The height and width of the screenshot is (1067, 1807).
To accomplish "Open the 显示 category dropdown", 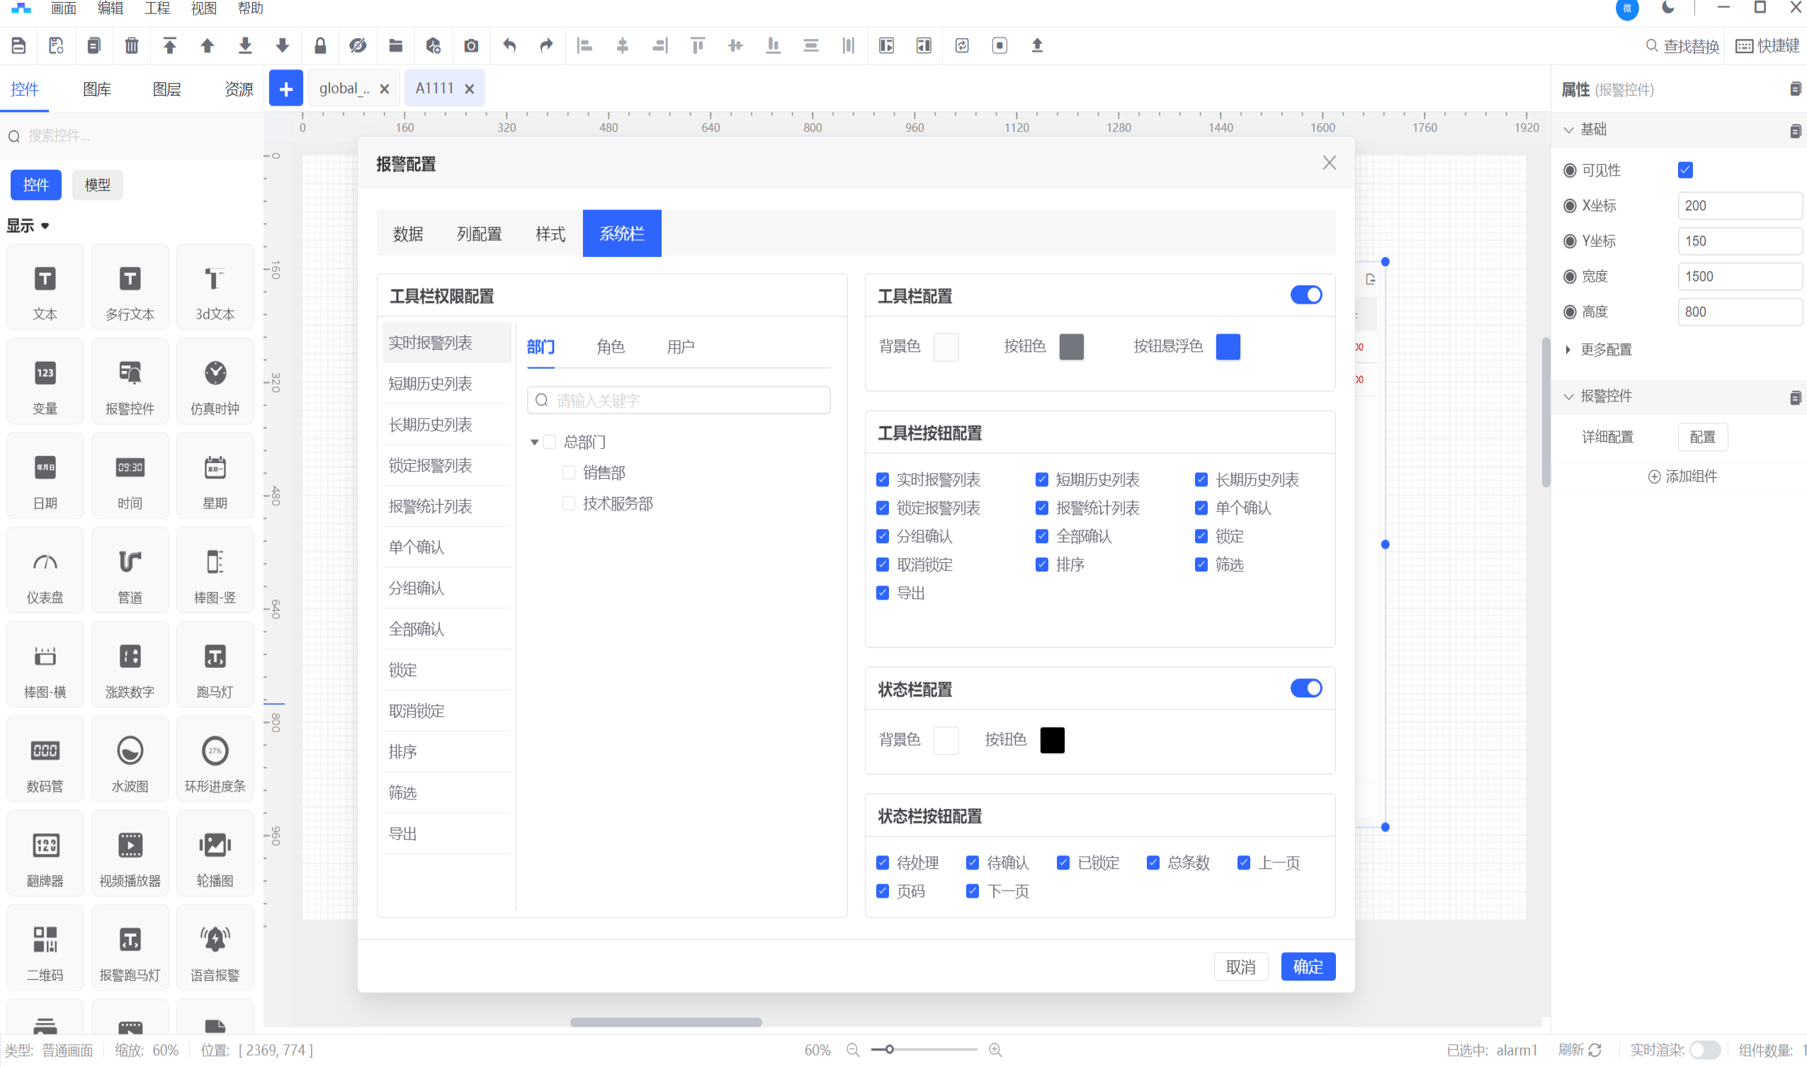I will (x=29, y=226).
